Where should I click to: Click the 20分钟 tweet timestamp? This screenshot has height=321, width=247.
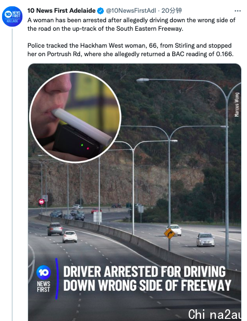pos(172,11)
